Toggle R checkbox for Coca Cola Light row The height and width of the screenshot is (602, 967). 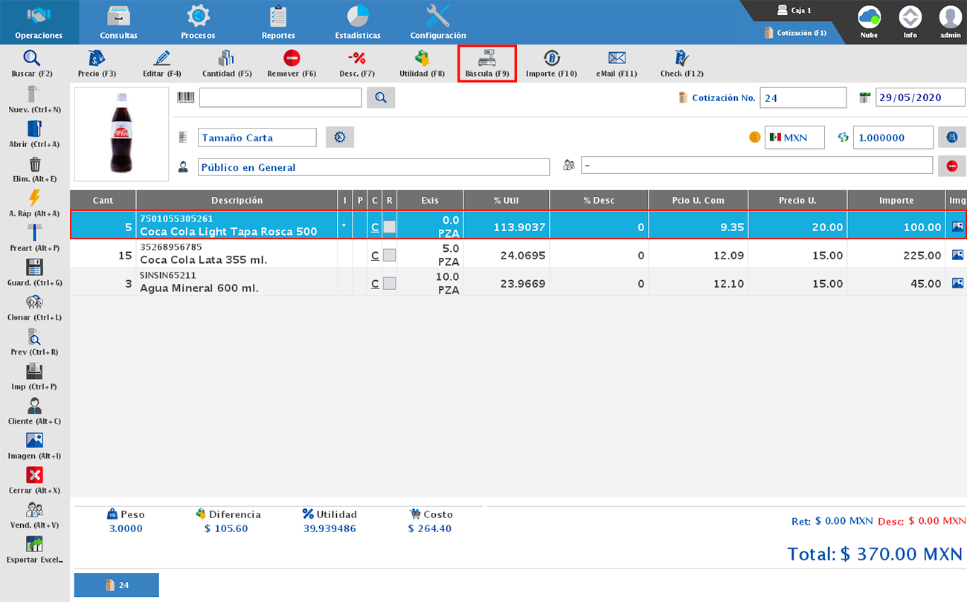click(x=389, y=227)
